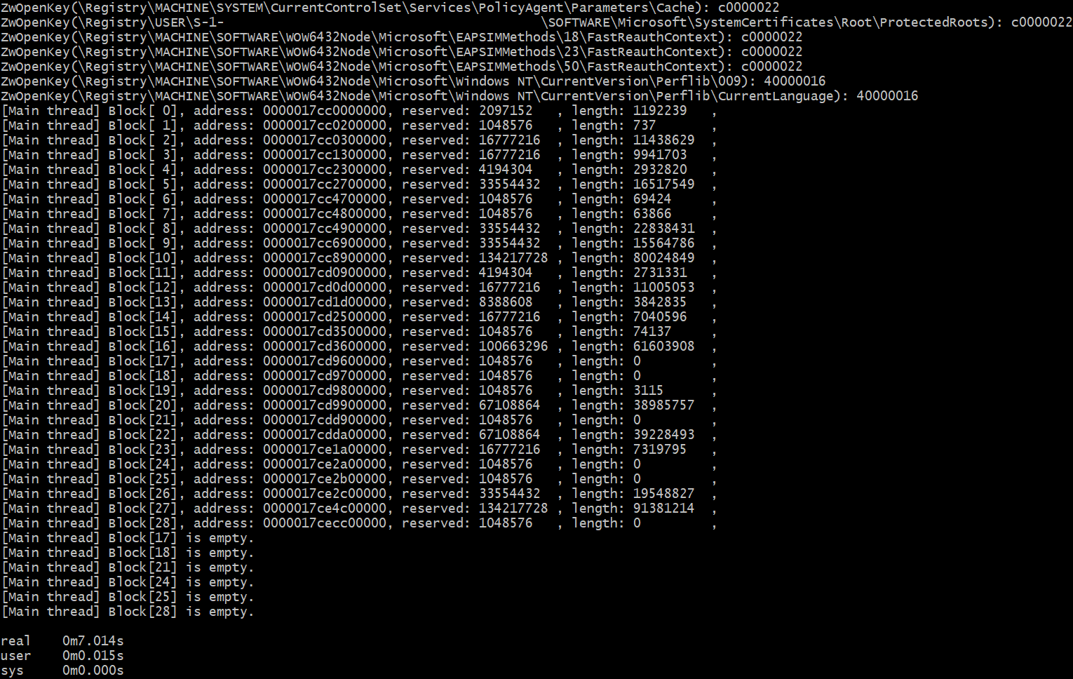Image resolution: width=1073 pixels, height=679 pixels.
Task: Click the 'sys 0m0.000s' timing line
Action: (62, 671)
